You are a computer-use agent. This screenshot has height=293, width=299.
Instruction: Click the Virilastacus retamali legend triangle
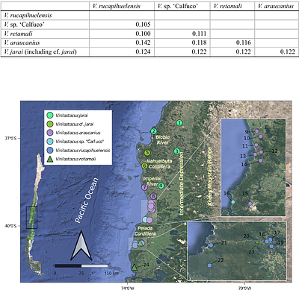click(x=50, y=159)
